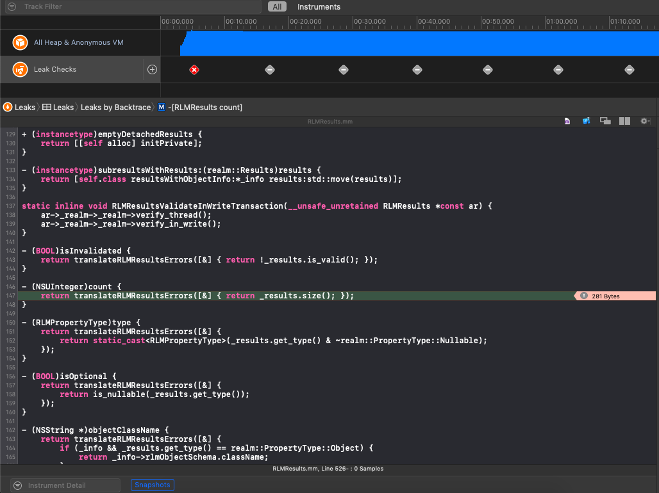Click the overlapping-windows view icon in the code toolbar
The image size is (659, 493).
605,121
